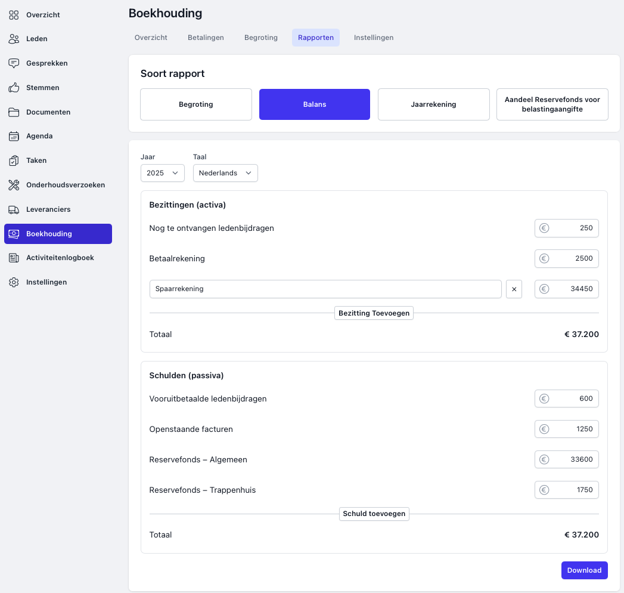Open Documenten in the sidebar
This screenshot has height=593, width=624.
58,112
